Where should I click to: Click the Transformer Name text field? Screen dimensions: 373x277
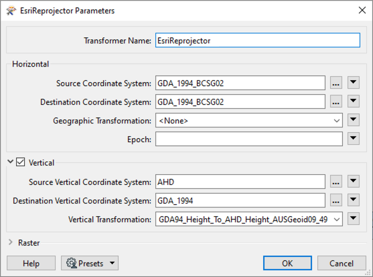point(258,40)
